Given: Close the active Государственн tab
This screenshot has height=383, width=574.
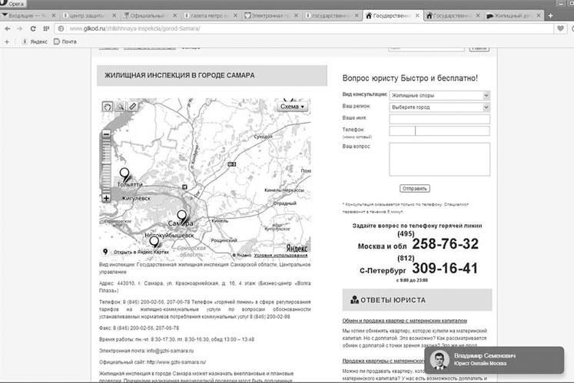Looking at the screenshot, I should pos(417,15).
